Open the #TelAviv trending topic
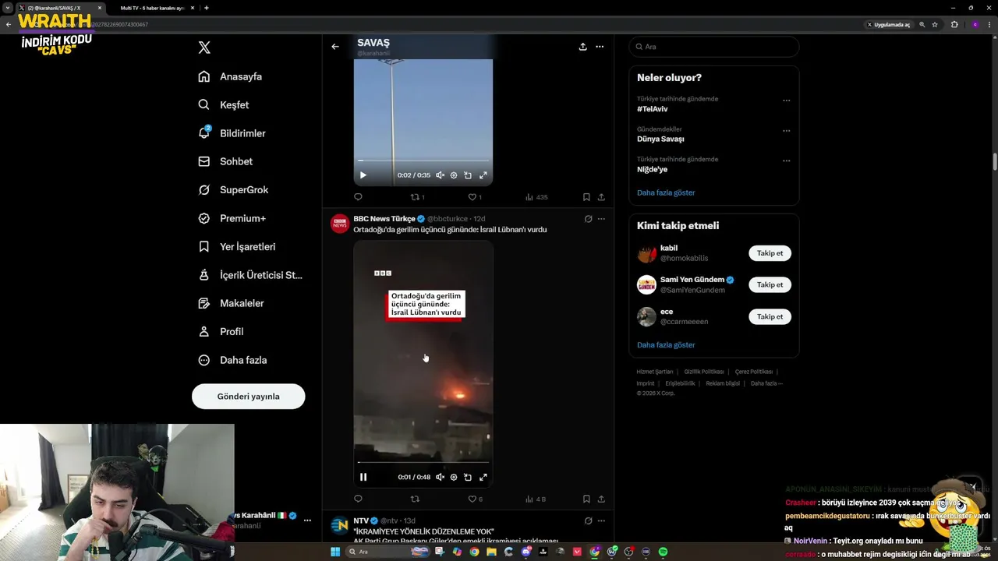 click(652, 109)
